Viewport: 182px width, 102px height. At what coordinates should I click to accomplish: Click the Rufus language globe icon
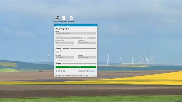57,71
